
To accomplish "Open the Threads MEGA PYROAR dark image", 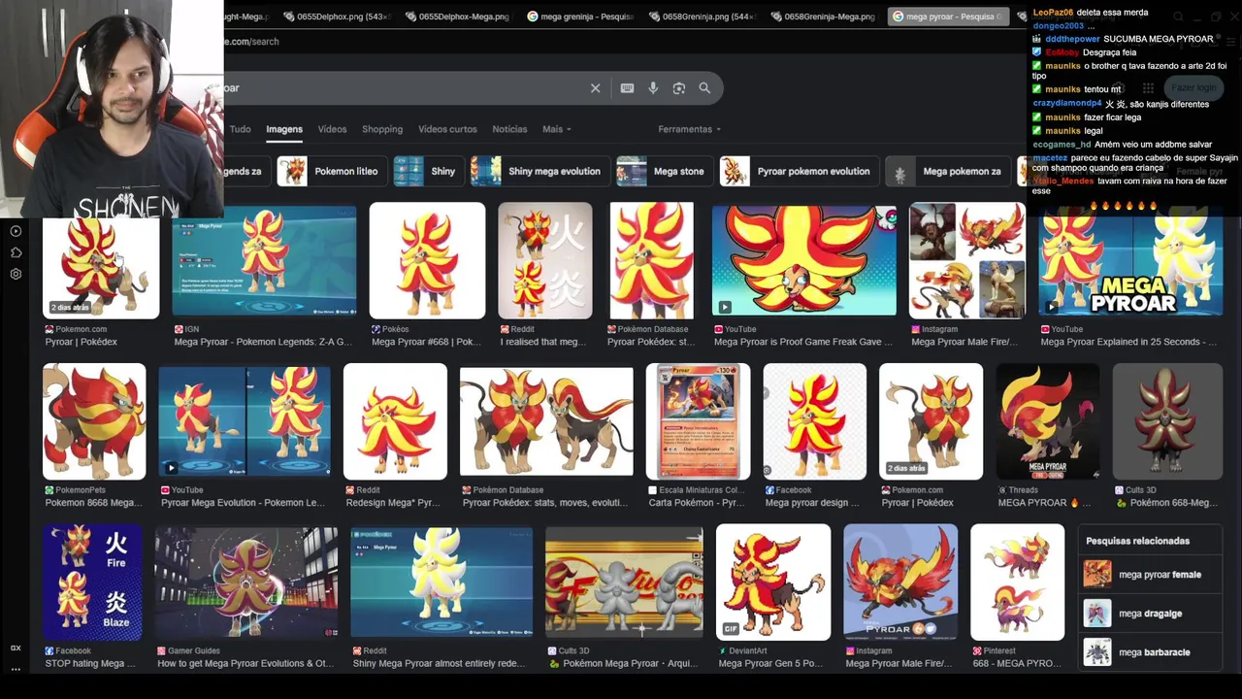I will coord(1048,421).
